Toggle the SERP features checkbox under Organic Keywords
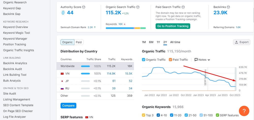Viewport: 254px width, 120px height. tap(218, 115)
